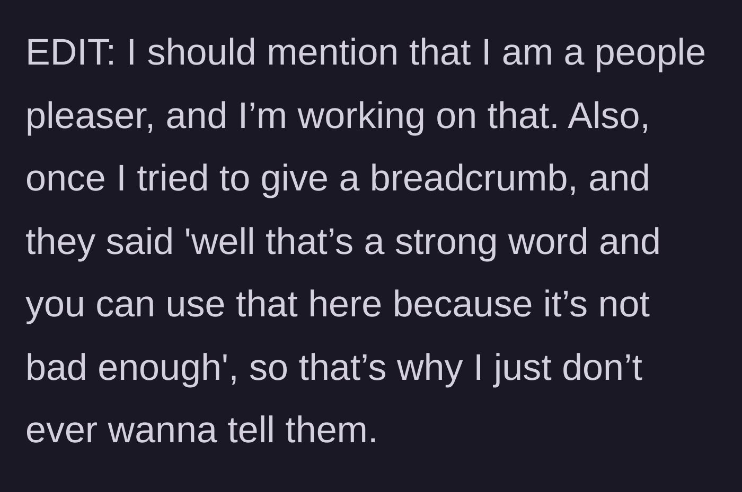This screenshot has height=492, width=742.
Task: Click the word "Also," in the paragraph
Action: click(x=608, y=116)
